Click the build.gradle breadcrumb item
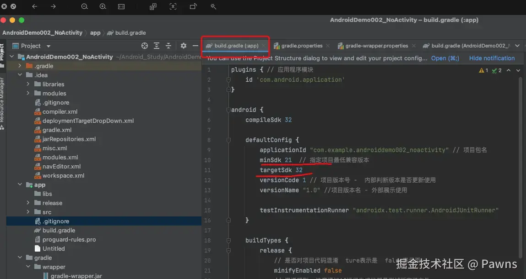This screenshot has height=279, width=526. [x=127, y=33]
